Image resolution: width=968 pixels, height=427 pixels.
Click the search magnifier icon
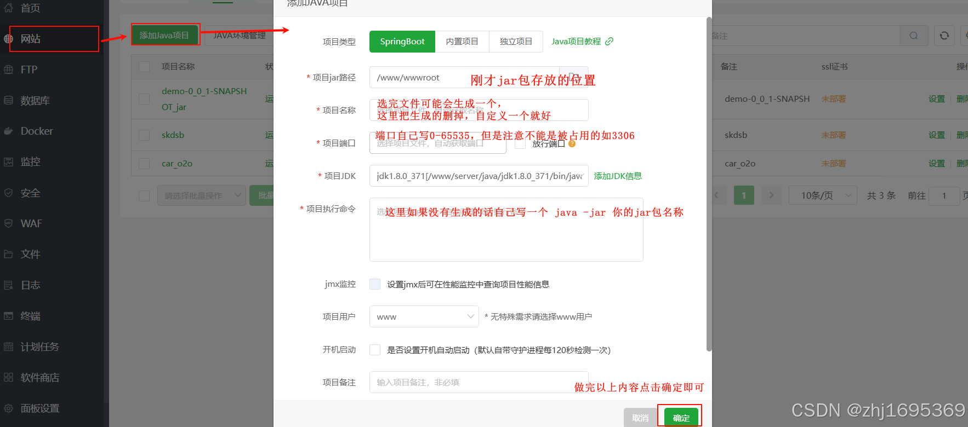(914, 36)
